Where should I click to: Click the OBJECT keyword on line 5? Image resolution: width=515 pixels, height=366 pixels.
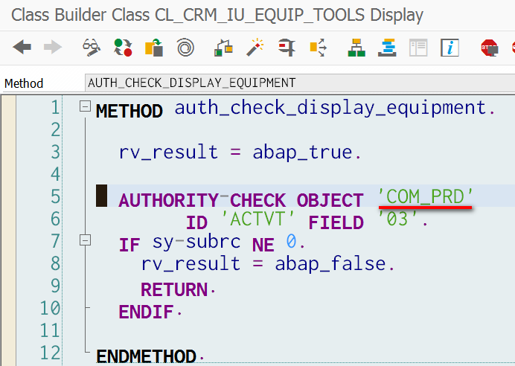[330, 200]
